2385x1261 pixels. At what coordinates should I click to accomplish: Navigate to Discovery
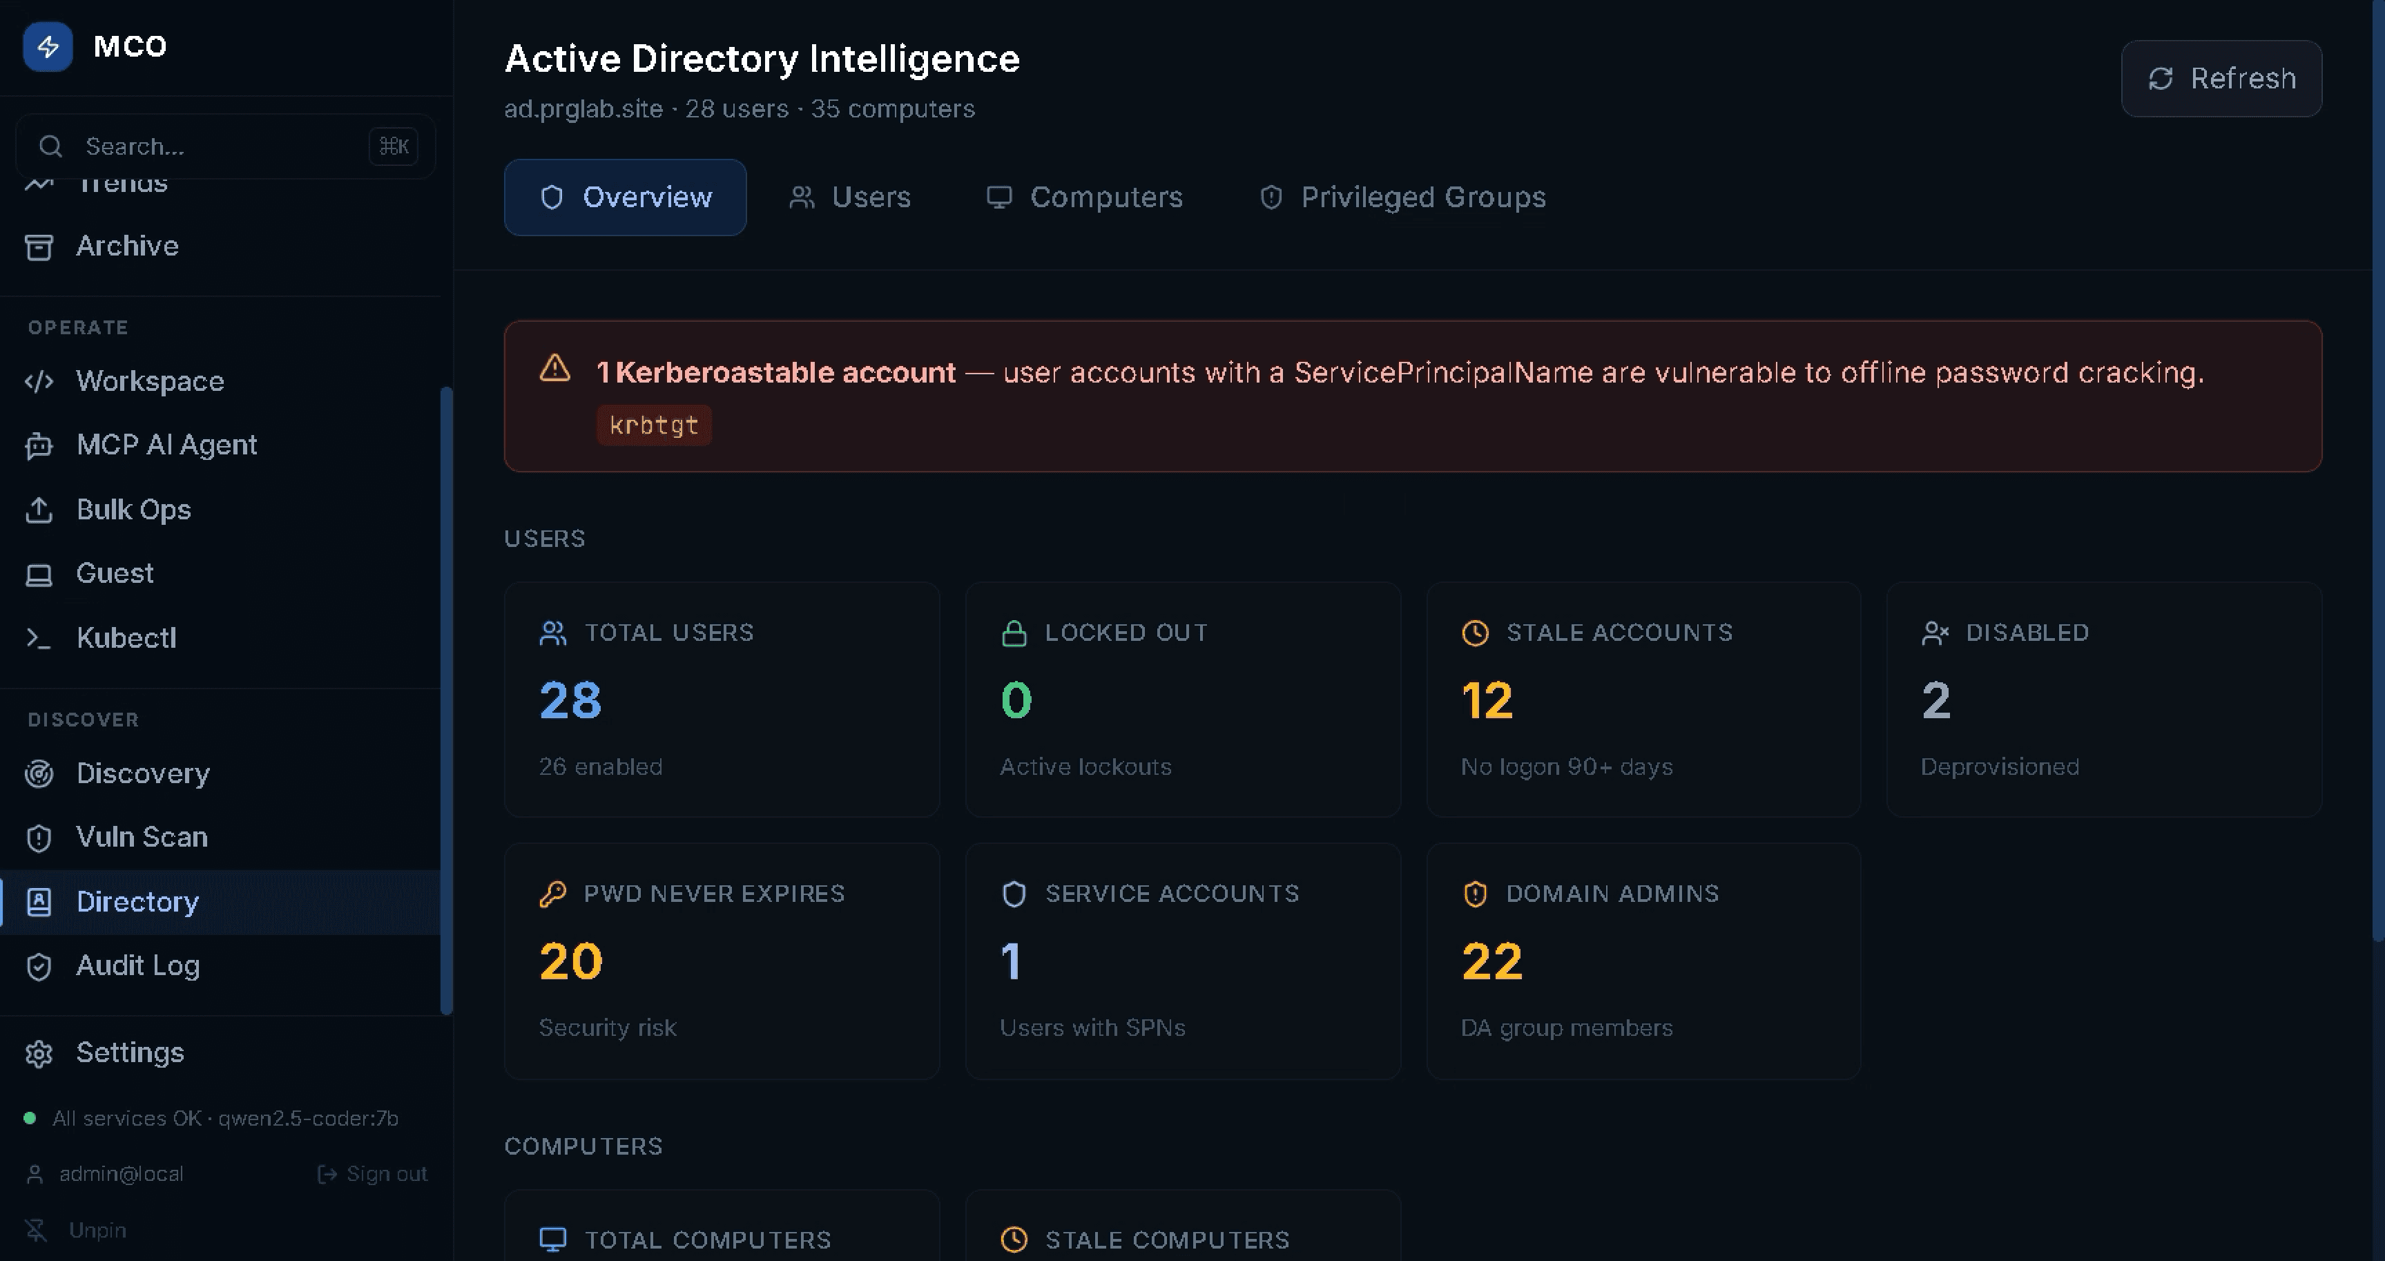(x=220, y=774)
